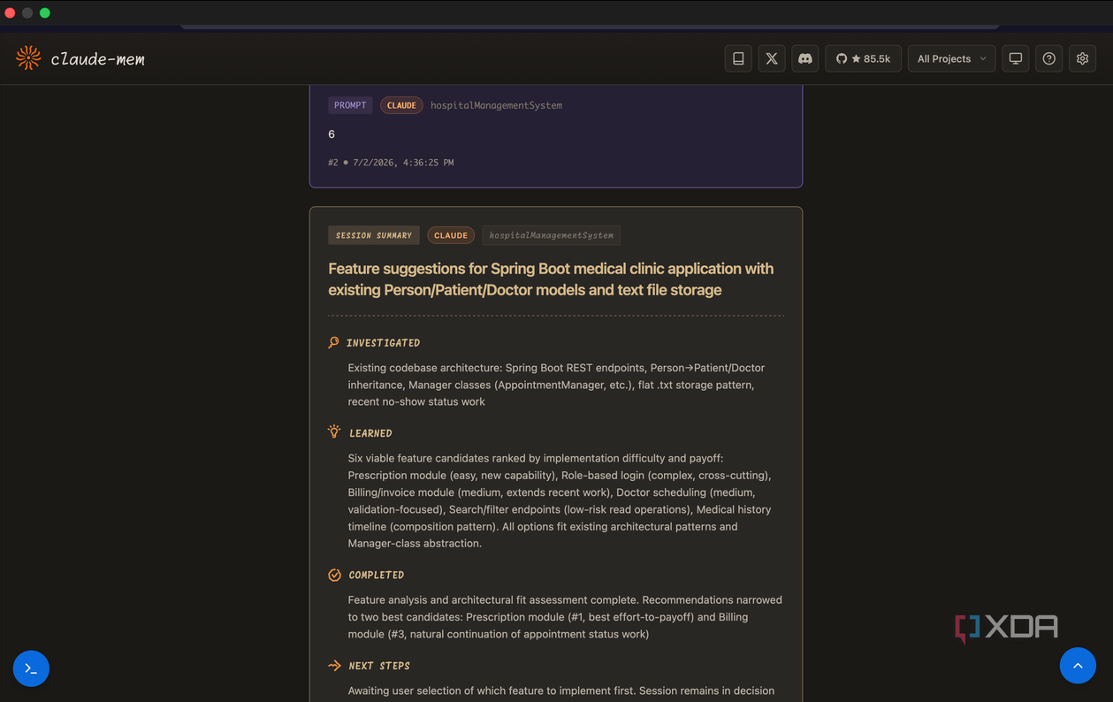Expand the All Projects dropdown
1113x702 pixels.
coord(951,58)
